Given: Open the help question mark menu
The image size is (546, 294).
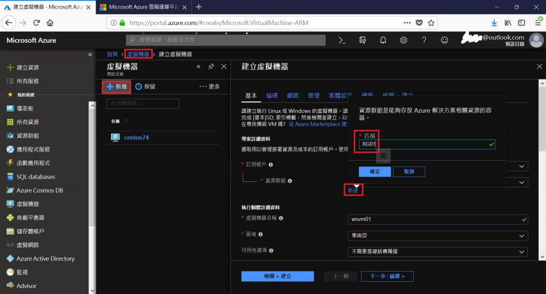Looking at the screenshot, I should [424, 40].
